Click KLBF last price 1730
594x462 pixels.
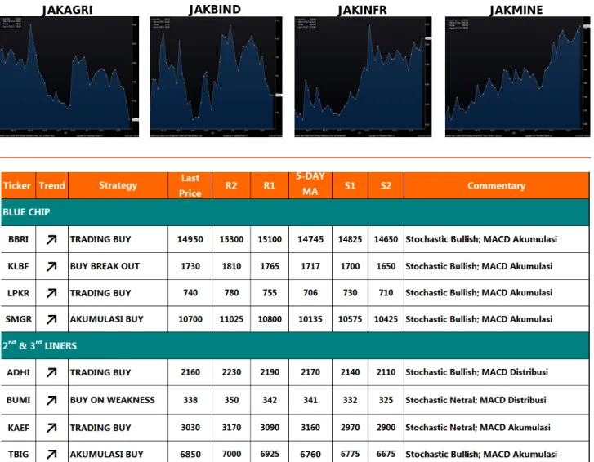[190, 266]
